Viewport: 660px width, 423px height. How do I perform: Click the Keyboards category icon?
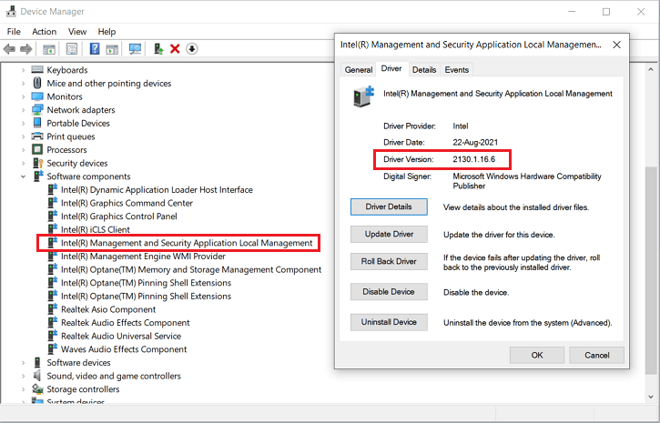point(37,69)
